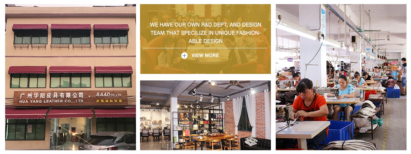Click the worker in the light blue shirt
This screenshot has height=154, width=411.
(345, 95)
